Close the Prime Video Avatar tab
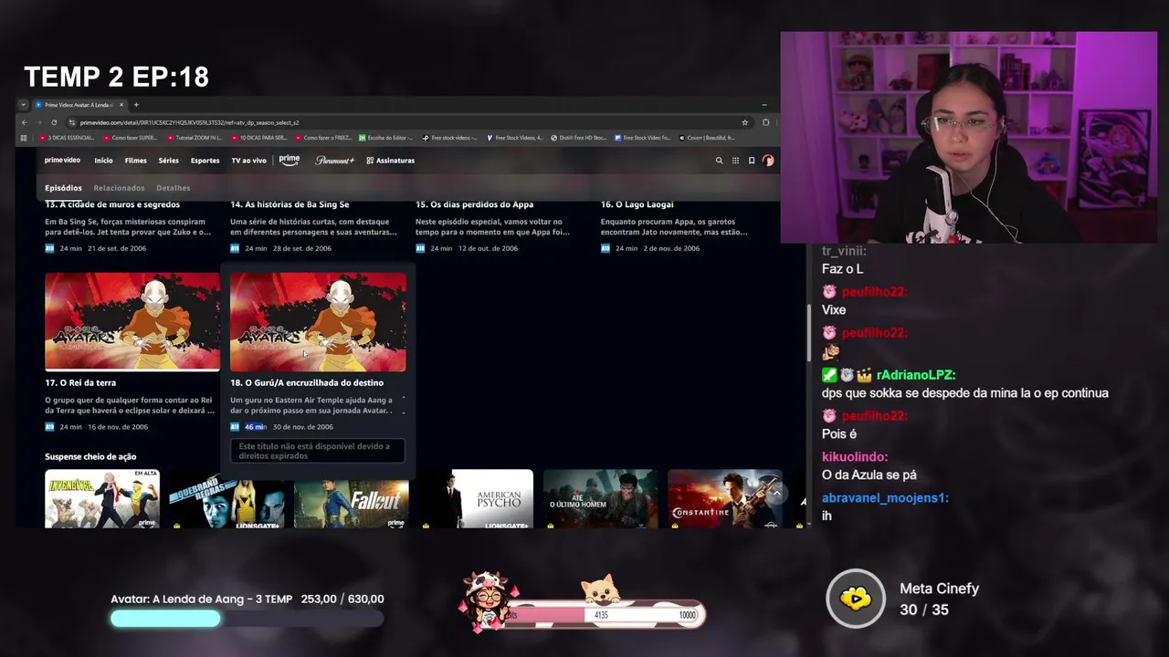This screenshot has height=657, width=1169. pyautogui.click(x=123, y=105)
